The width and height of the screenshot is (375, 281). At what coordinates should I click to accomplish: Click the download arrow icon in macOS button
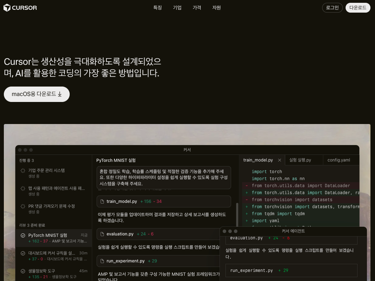(x=60, y=94)
